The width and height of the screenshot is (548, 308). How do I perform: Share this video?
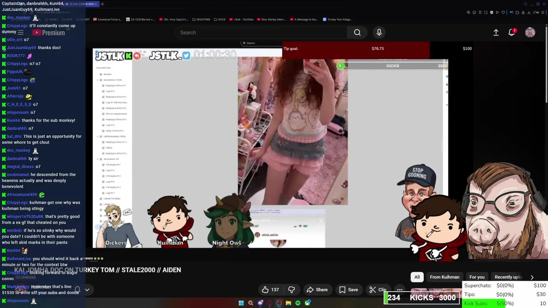point(317,290)
